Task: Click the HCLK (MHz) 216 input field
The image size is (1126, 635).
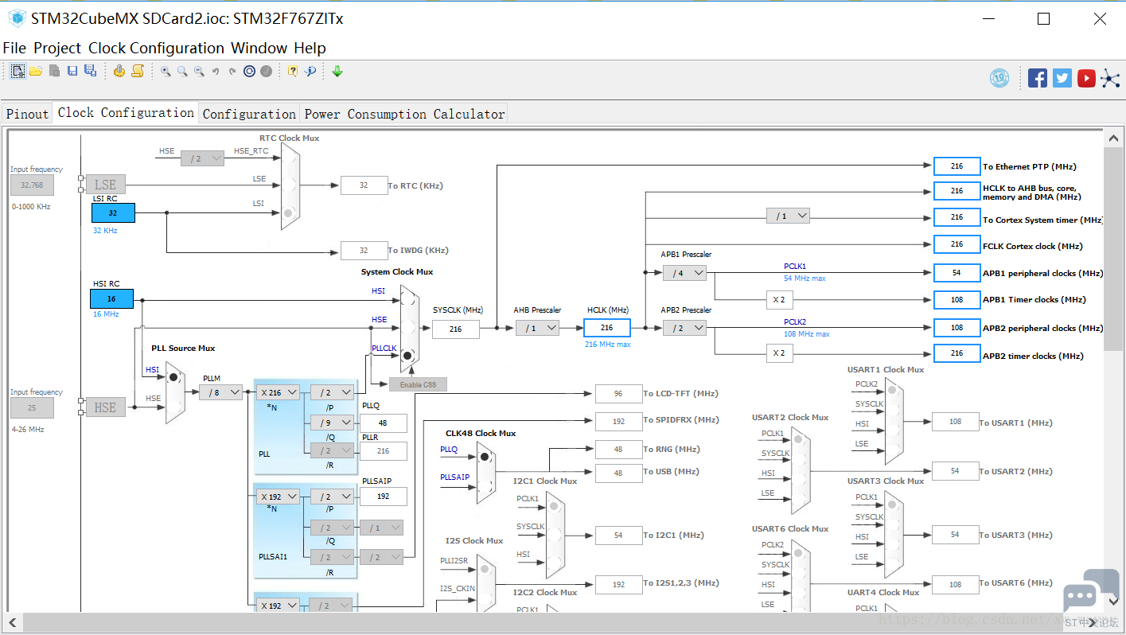Action: (607, 328)
